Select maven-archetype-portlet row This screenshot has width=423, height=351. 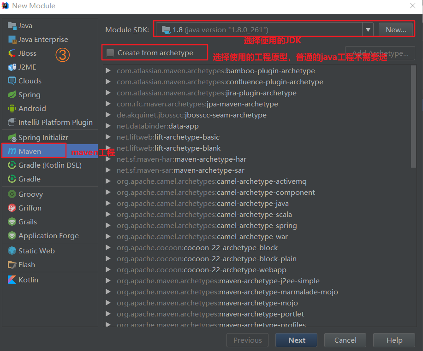pyautogui.click(x=256, y=314)
